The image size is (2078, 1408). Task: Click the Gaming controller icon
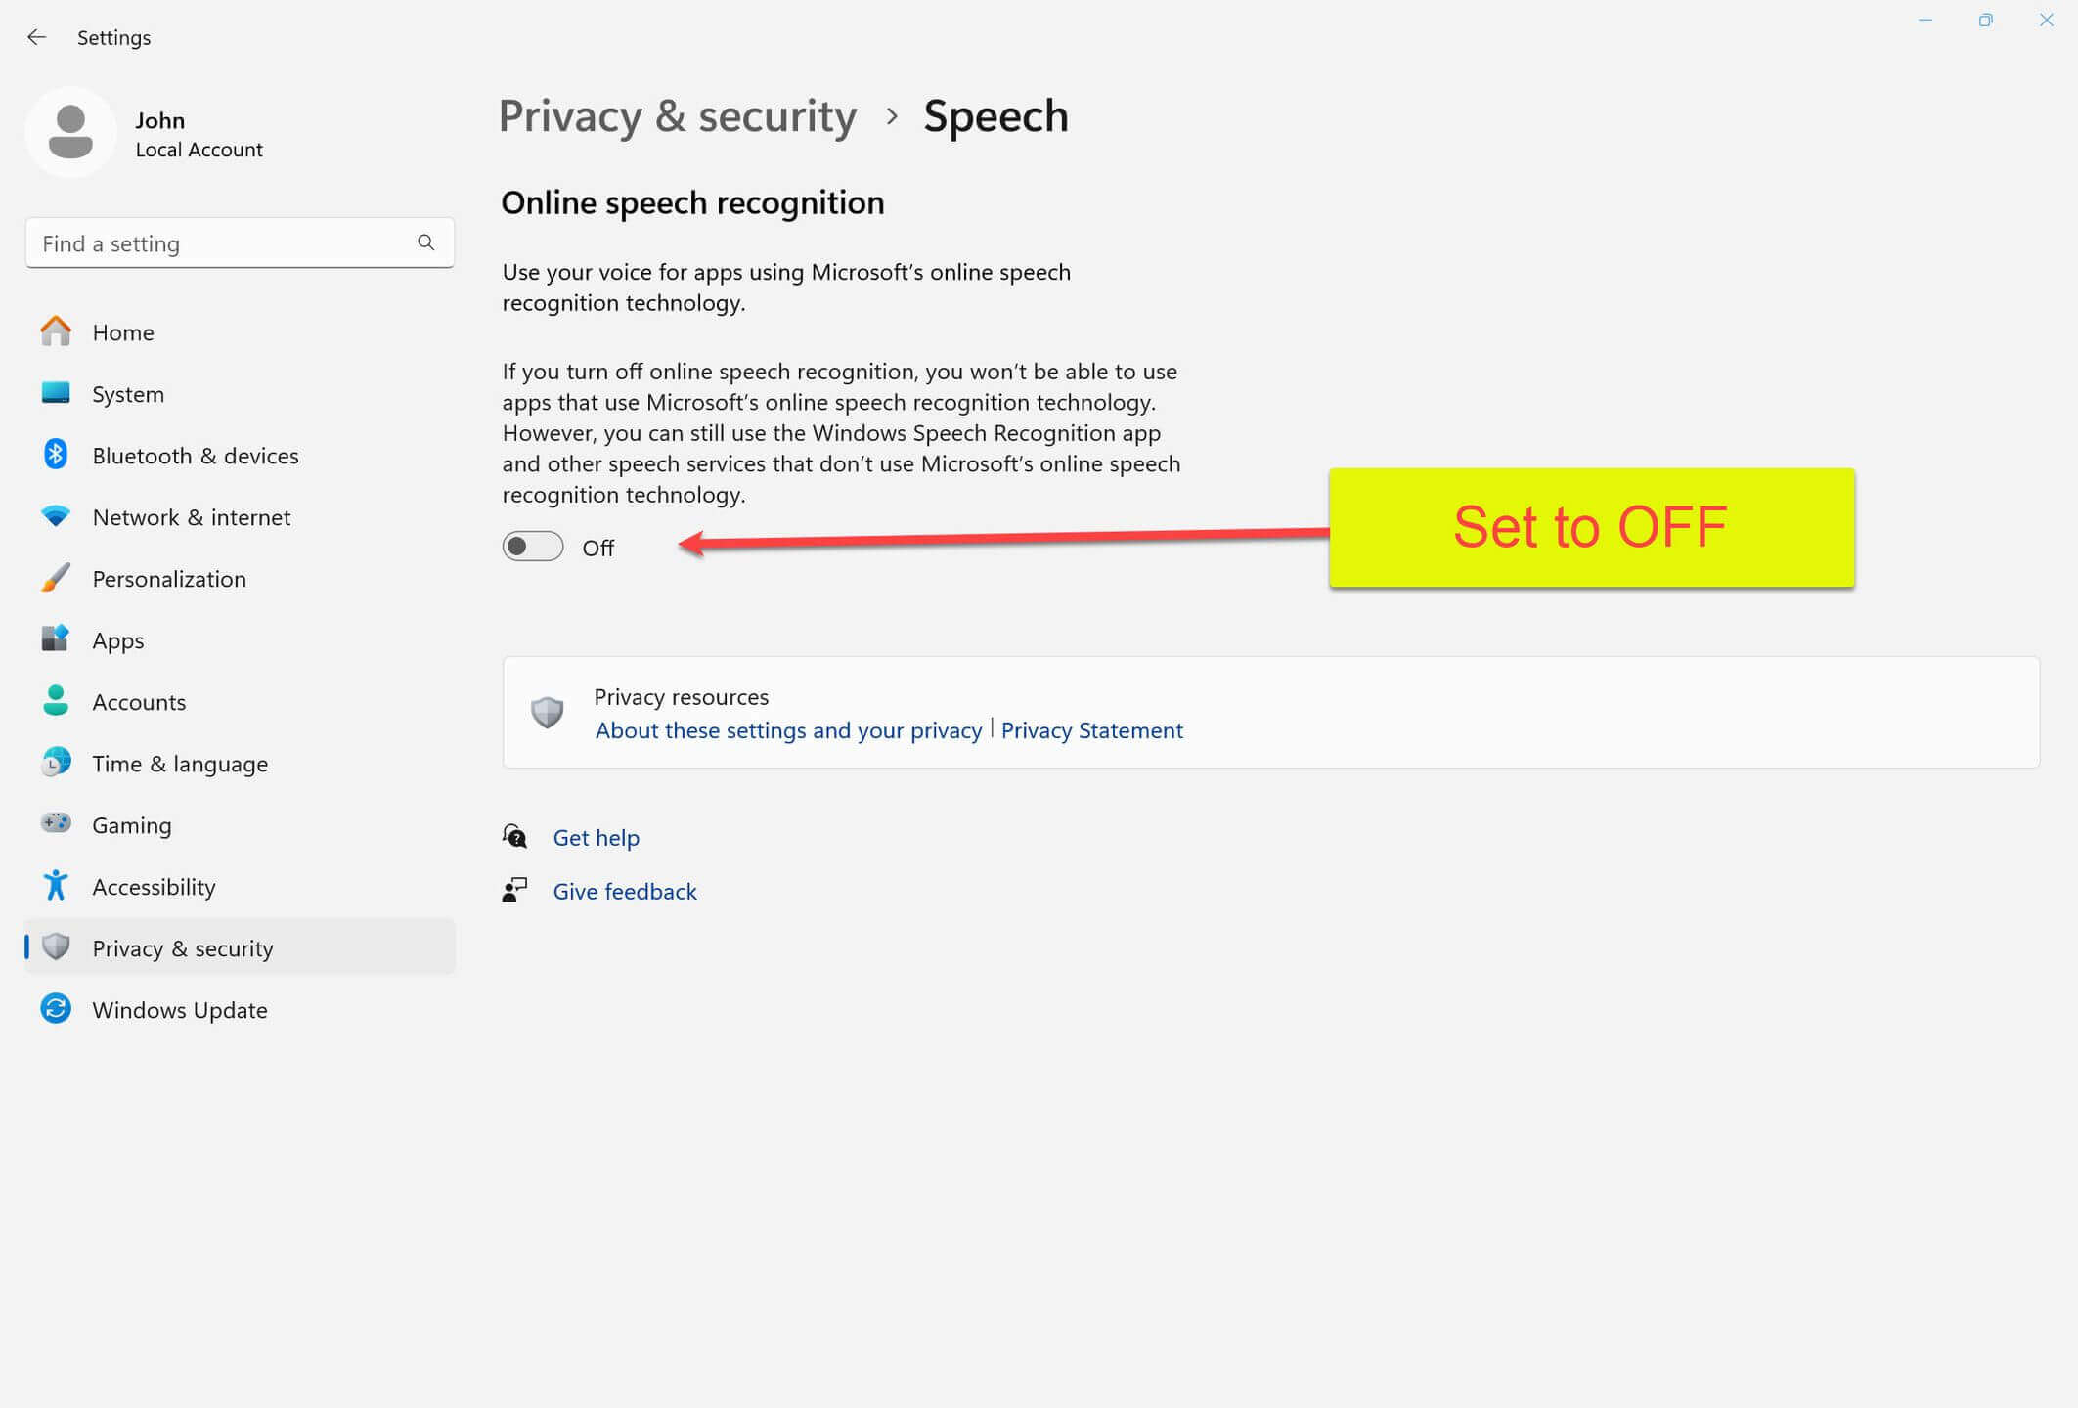click(56, 823)
